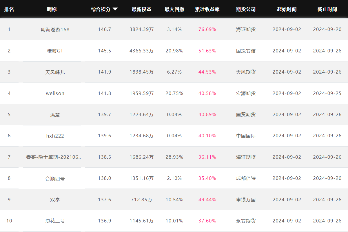Click company 成都倍特
This screenshot has height=232, width=348.
click(246, 178)
